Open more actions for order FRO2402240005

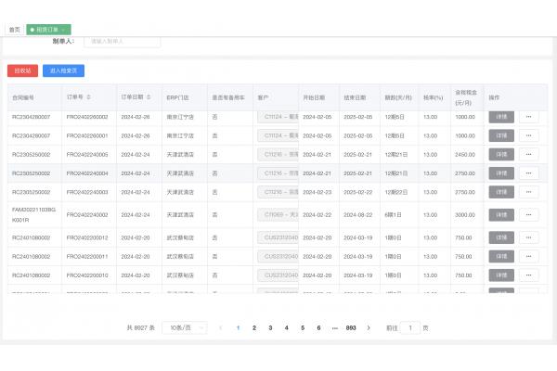pyautogui.click(x=528, y=154)
